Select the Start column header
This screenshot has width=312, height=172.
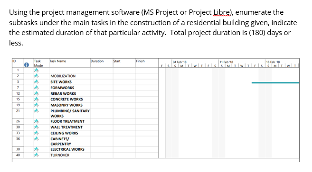click(x=124, y=63)
